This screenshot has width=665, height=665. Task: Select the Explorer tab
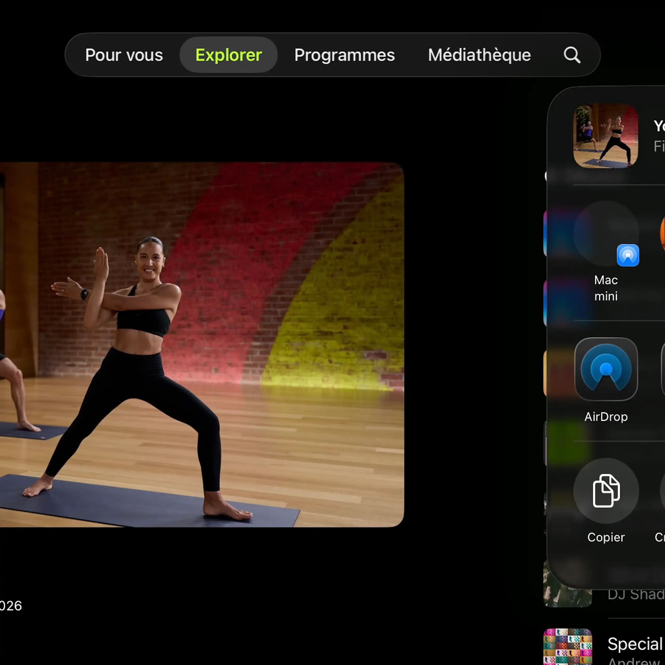(x=229, y=55)
